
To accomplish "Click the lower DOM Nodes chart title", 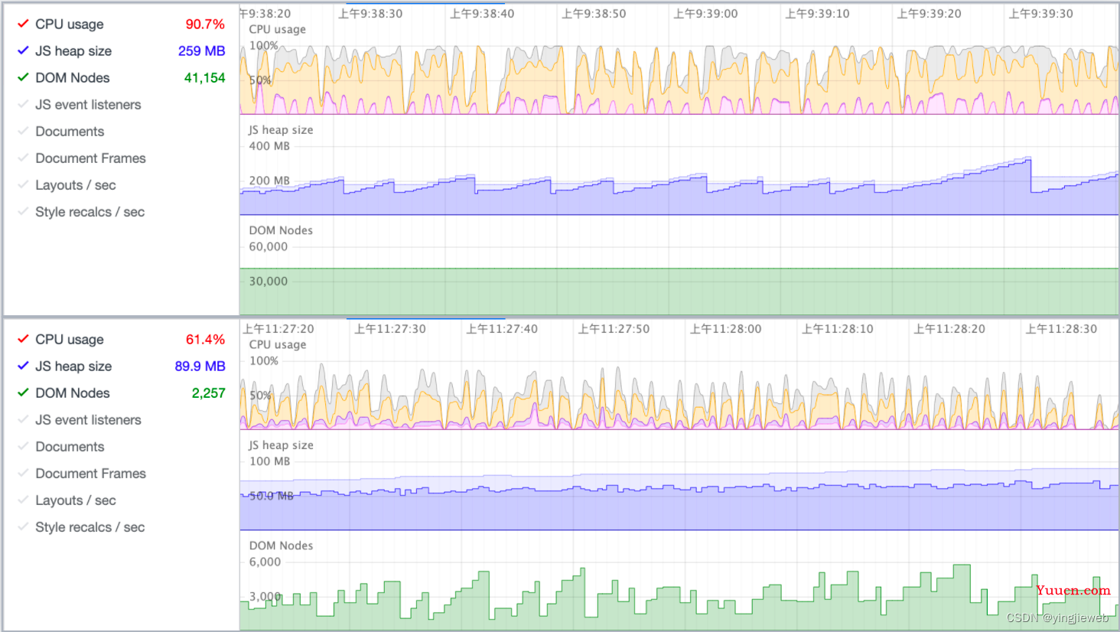I will pos(281,546).
